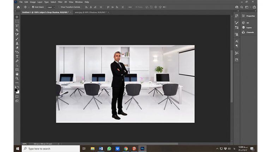
Task: Open the 3D menu
Action: pyautogui.click(x=66, y=2)
